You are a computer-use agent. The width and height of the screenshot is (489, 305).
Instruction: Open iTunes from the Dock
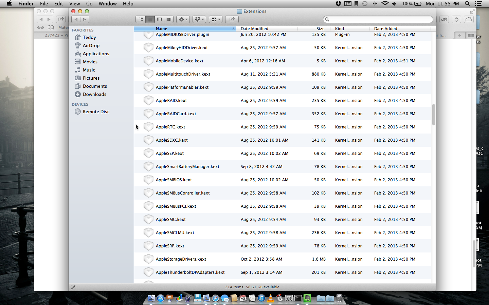[x=261, y=298]
